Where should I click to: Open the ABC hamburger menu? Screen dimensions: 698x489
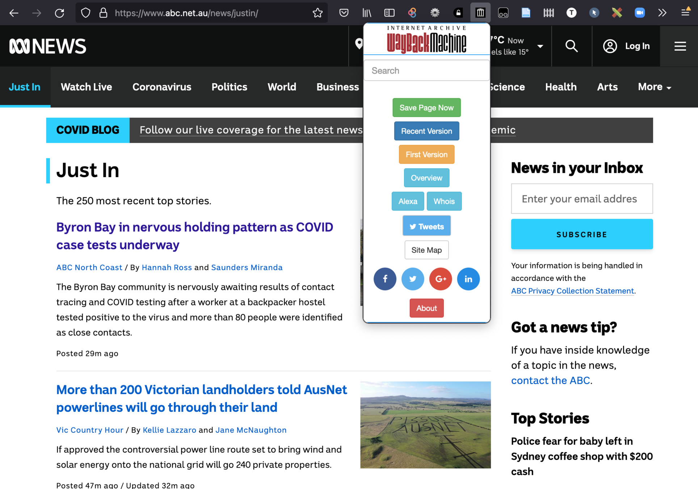coord(680,46)
